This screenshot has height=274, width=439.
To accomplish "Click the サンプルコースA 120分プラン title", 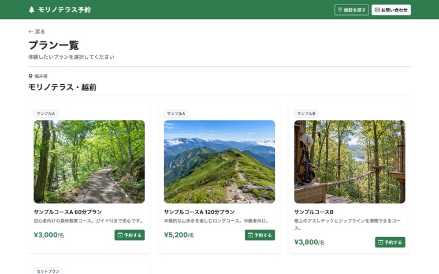I will (x=199, y=212).
